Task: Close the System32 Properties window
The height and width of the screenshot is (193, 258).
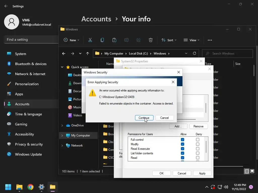Action: [x=201, y=61]
